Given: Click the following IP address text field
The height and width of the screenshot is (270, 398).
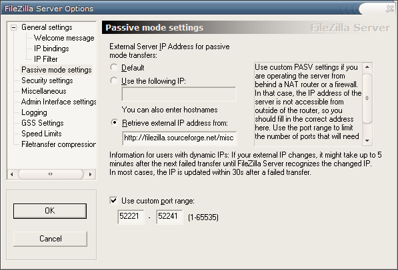Looking at the screenshot, I should point(179,94).
